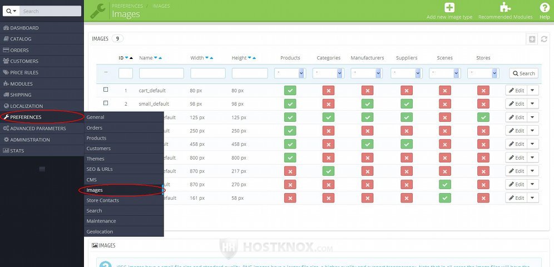Open the Modules menu
Screen dimensions: 554x267
(42, 83)
